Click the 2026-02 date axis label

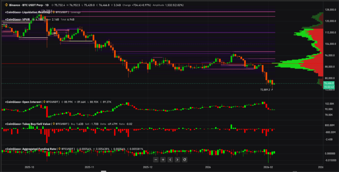268,167
